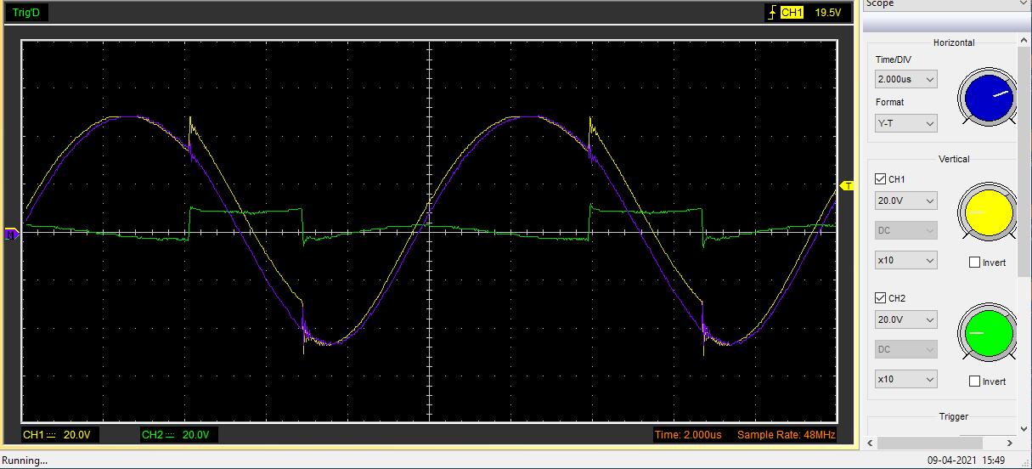Open CH2 20.0V volts-per-division dropdown
This screenshot has height=469, width=1032.
pyautogui.click(x=906, y=319)
